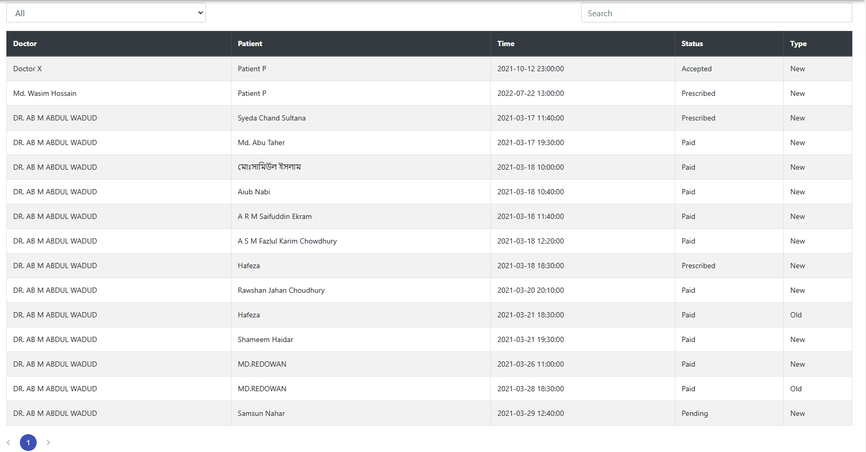The height and width of the screenshot is (452, 866).
Task: Click patient A R M Saifuddin Ekram
Action: [275, 216]
